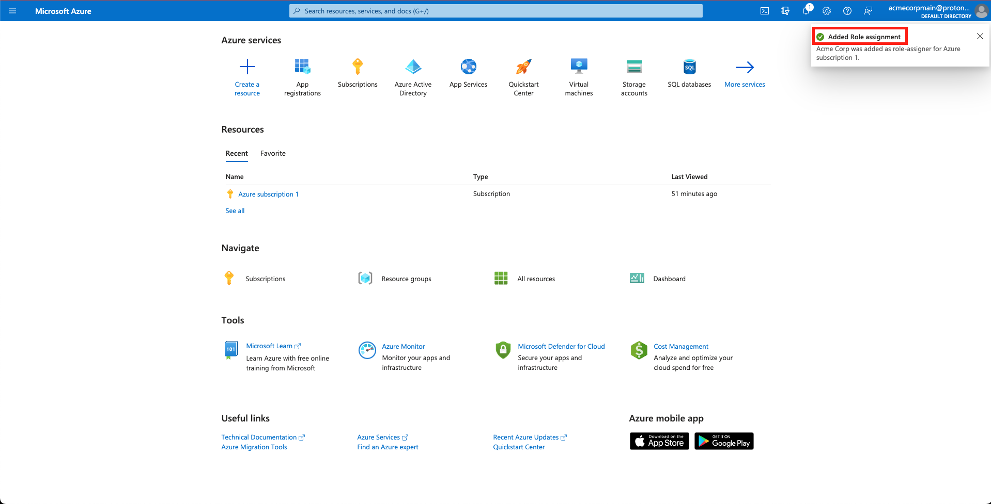Viewport: 991px width, 504px height.
Task: Open SQL databases icon
Action: (x=689, y=67)
